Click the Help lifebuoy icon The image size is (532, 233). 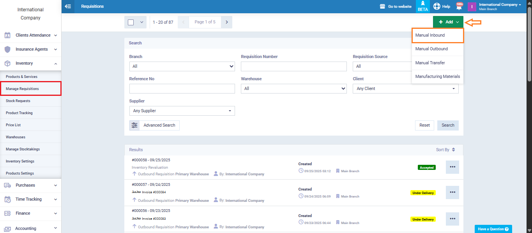point(437,6)
